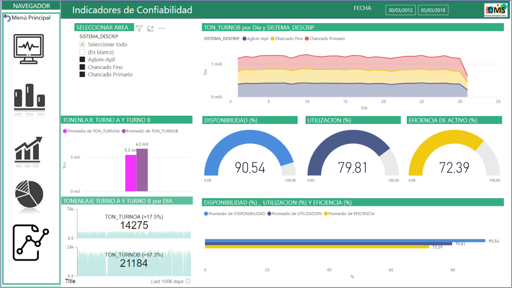The width and height of the screenshot is (512, 288).
Task: Select the magenta TON_TURNOA bar
Action: tap(131, 173)
